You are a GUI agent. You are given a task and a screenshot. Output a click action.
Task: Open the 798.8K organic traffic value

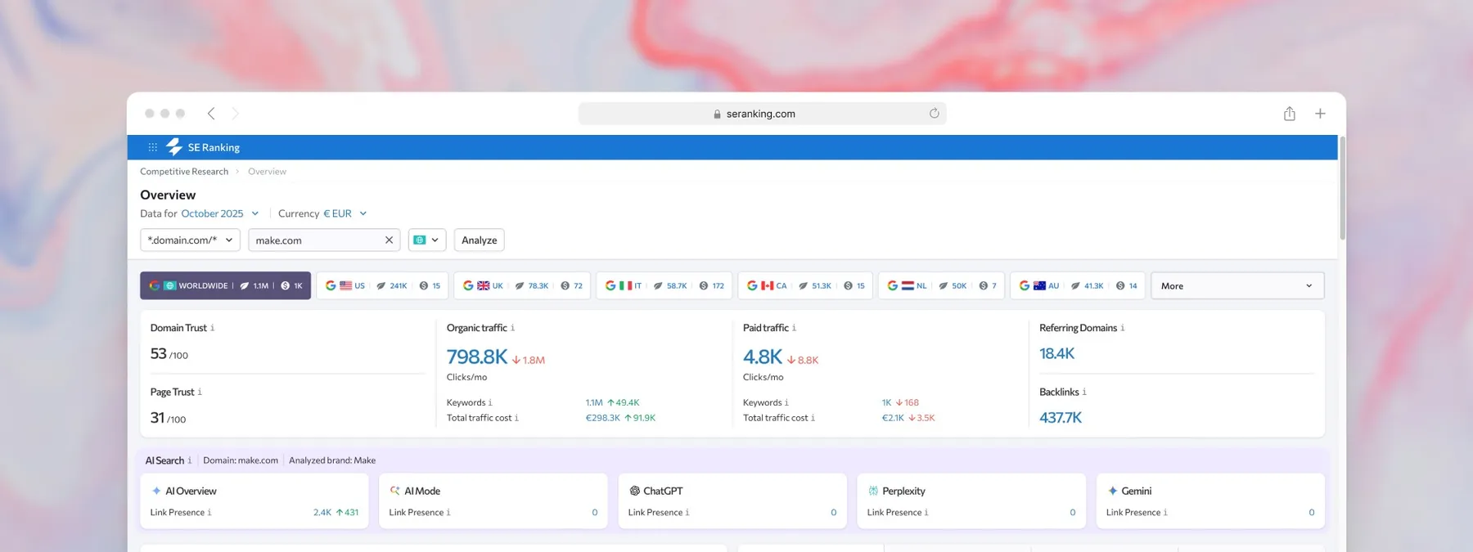(477, 357)
